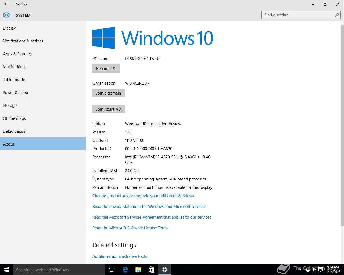This screenshot has height=275, width=344.
Task: Open File Explorer from the taskbar
Action: (x=138, y=270)
